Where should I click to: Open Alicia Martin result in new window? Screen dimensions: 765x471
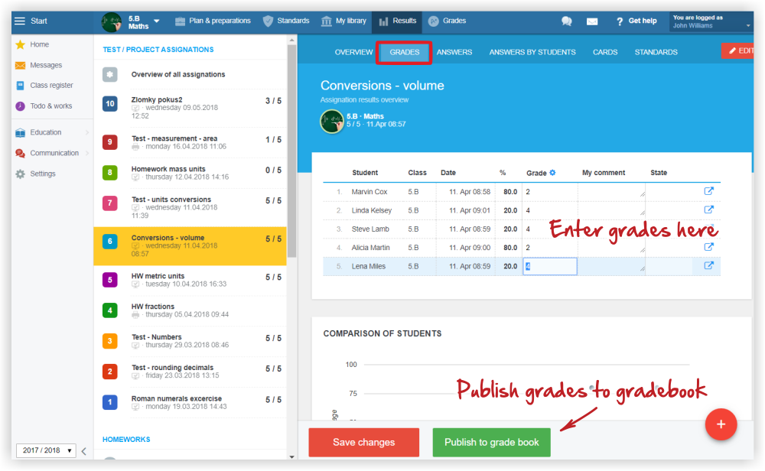[x=709, y=247]
